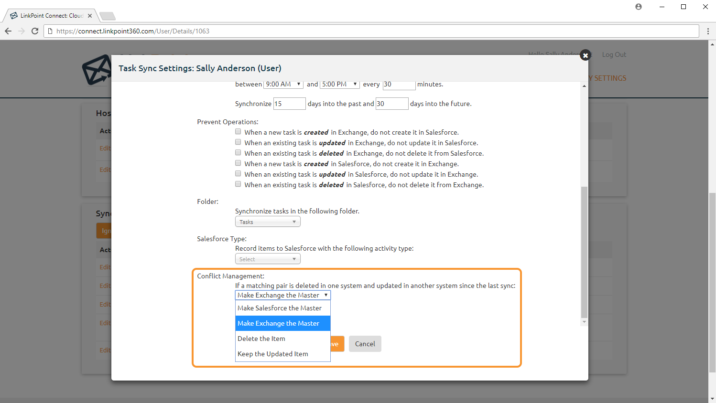Click the page info icon in address bar
This screenshot has width=716, height=403.
coord(50,31)
